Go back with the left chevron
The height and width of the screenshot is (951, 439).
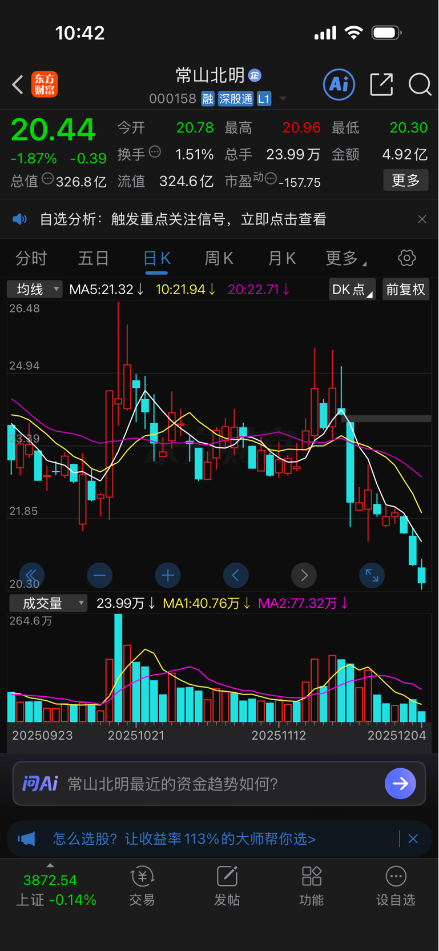(18, 85)
